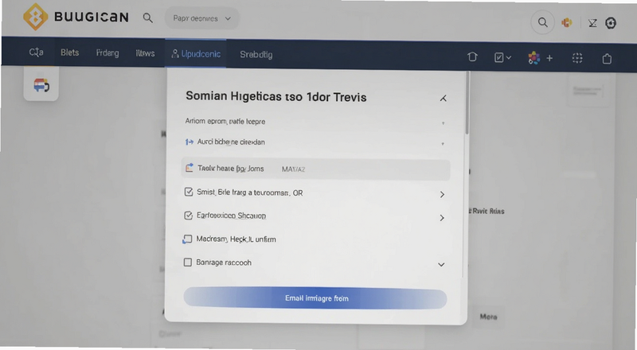Open the Papr deesnires dropdown

pos(202,18)
